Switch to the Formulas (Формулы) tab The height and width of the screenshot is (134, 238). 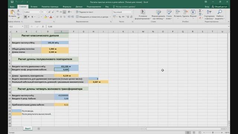point(67,7)
